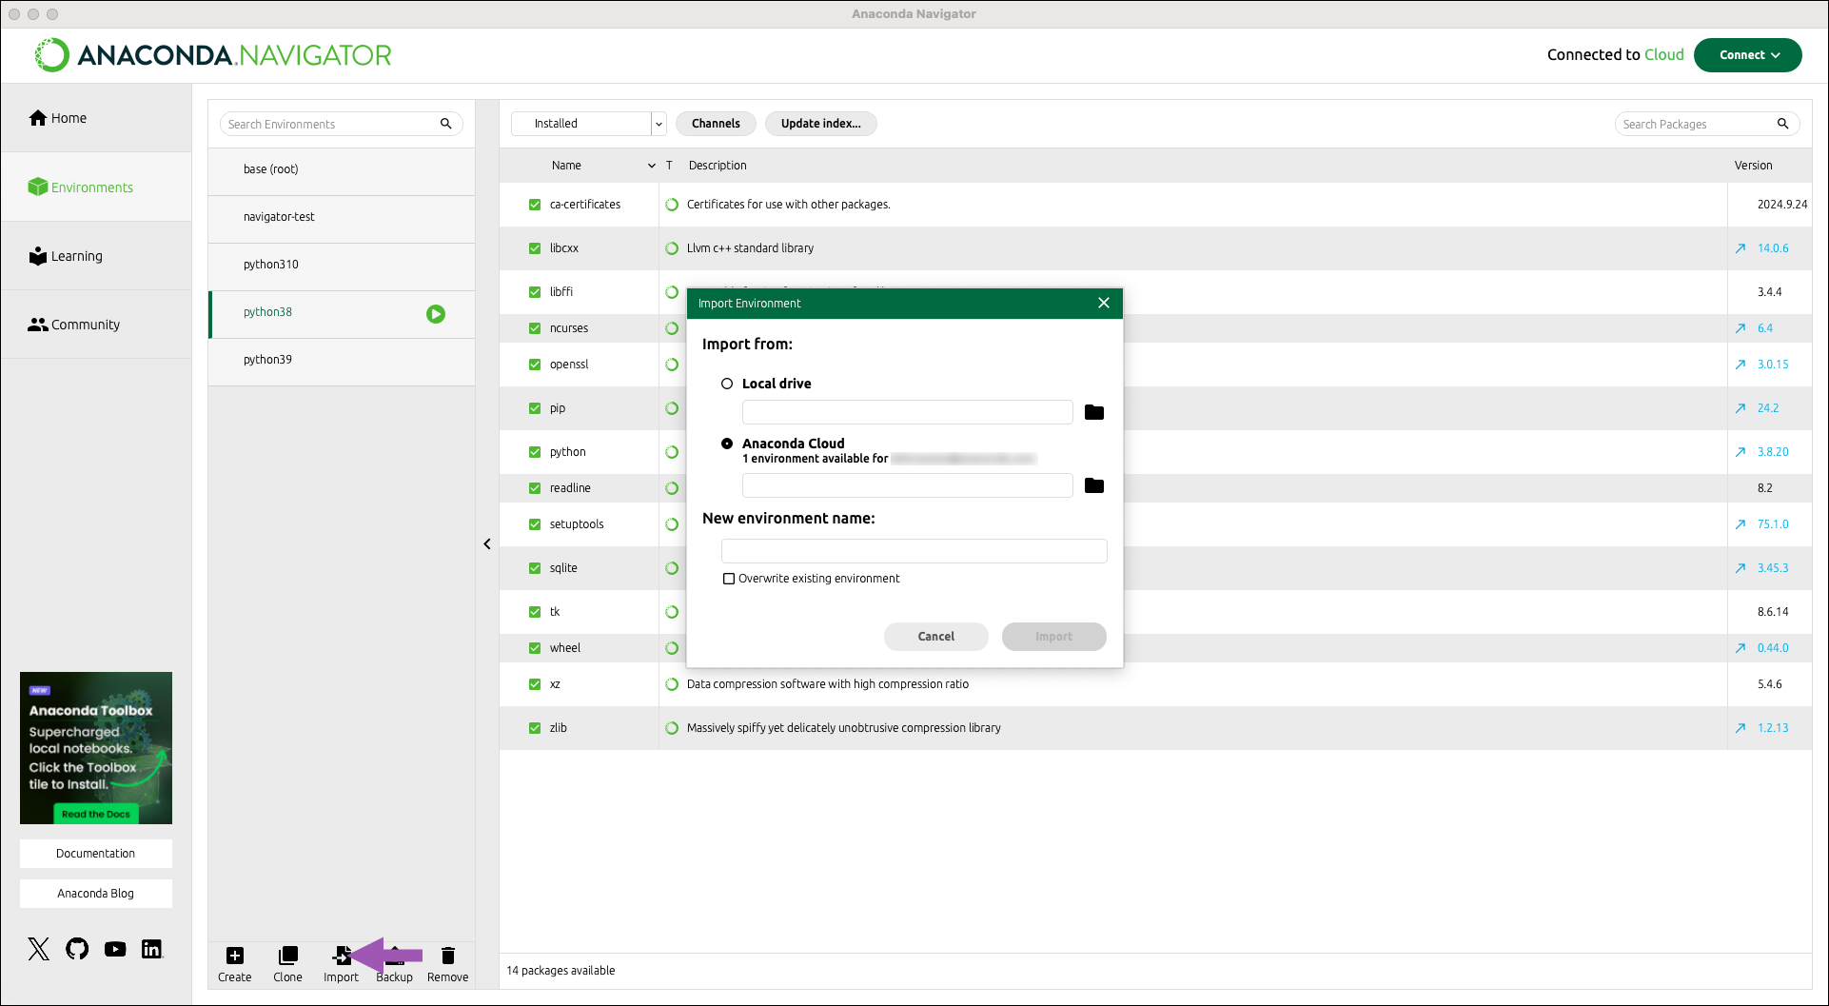Uncheck the libcxx package checkbox
Screen dimensions: 1829x1006
click(535, 248)
